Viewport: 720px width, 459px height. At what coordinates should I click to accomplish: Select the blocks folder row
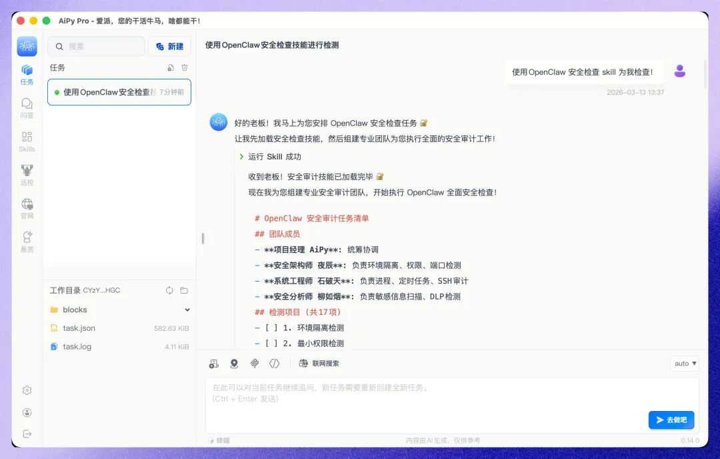point(119,310)
